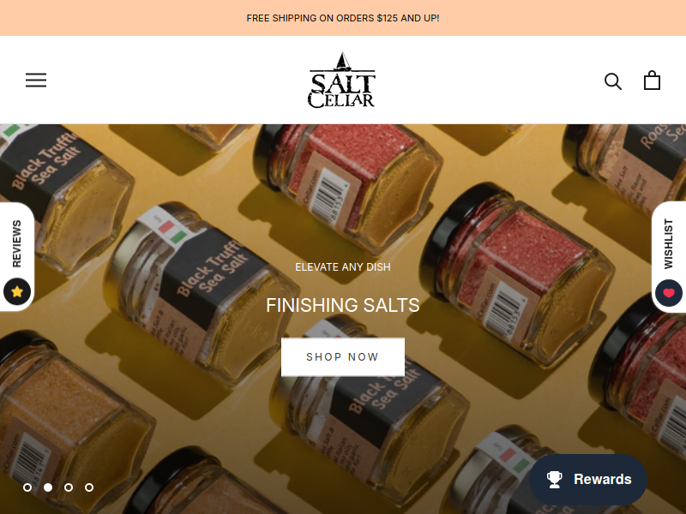Click the Finishing Salts heading
Image resolution: width=686 pixels, height=514 pixels.
tap(342, 305)
